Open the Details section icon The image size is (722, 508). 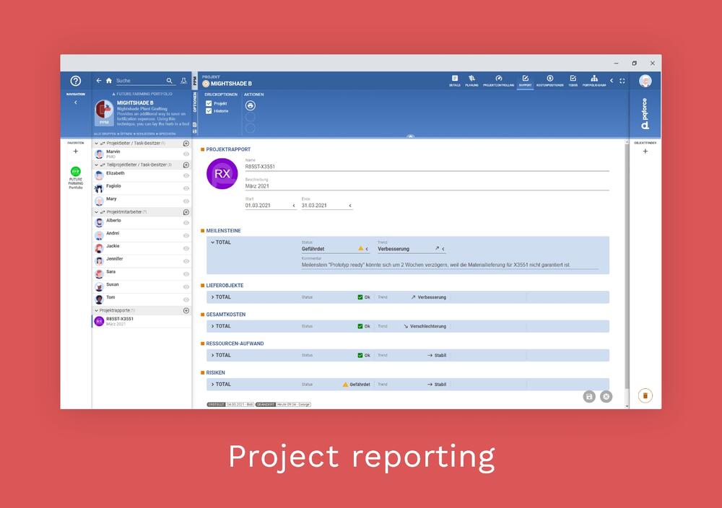point(453,78)
